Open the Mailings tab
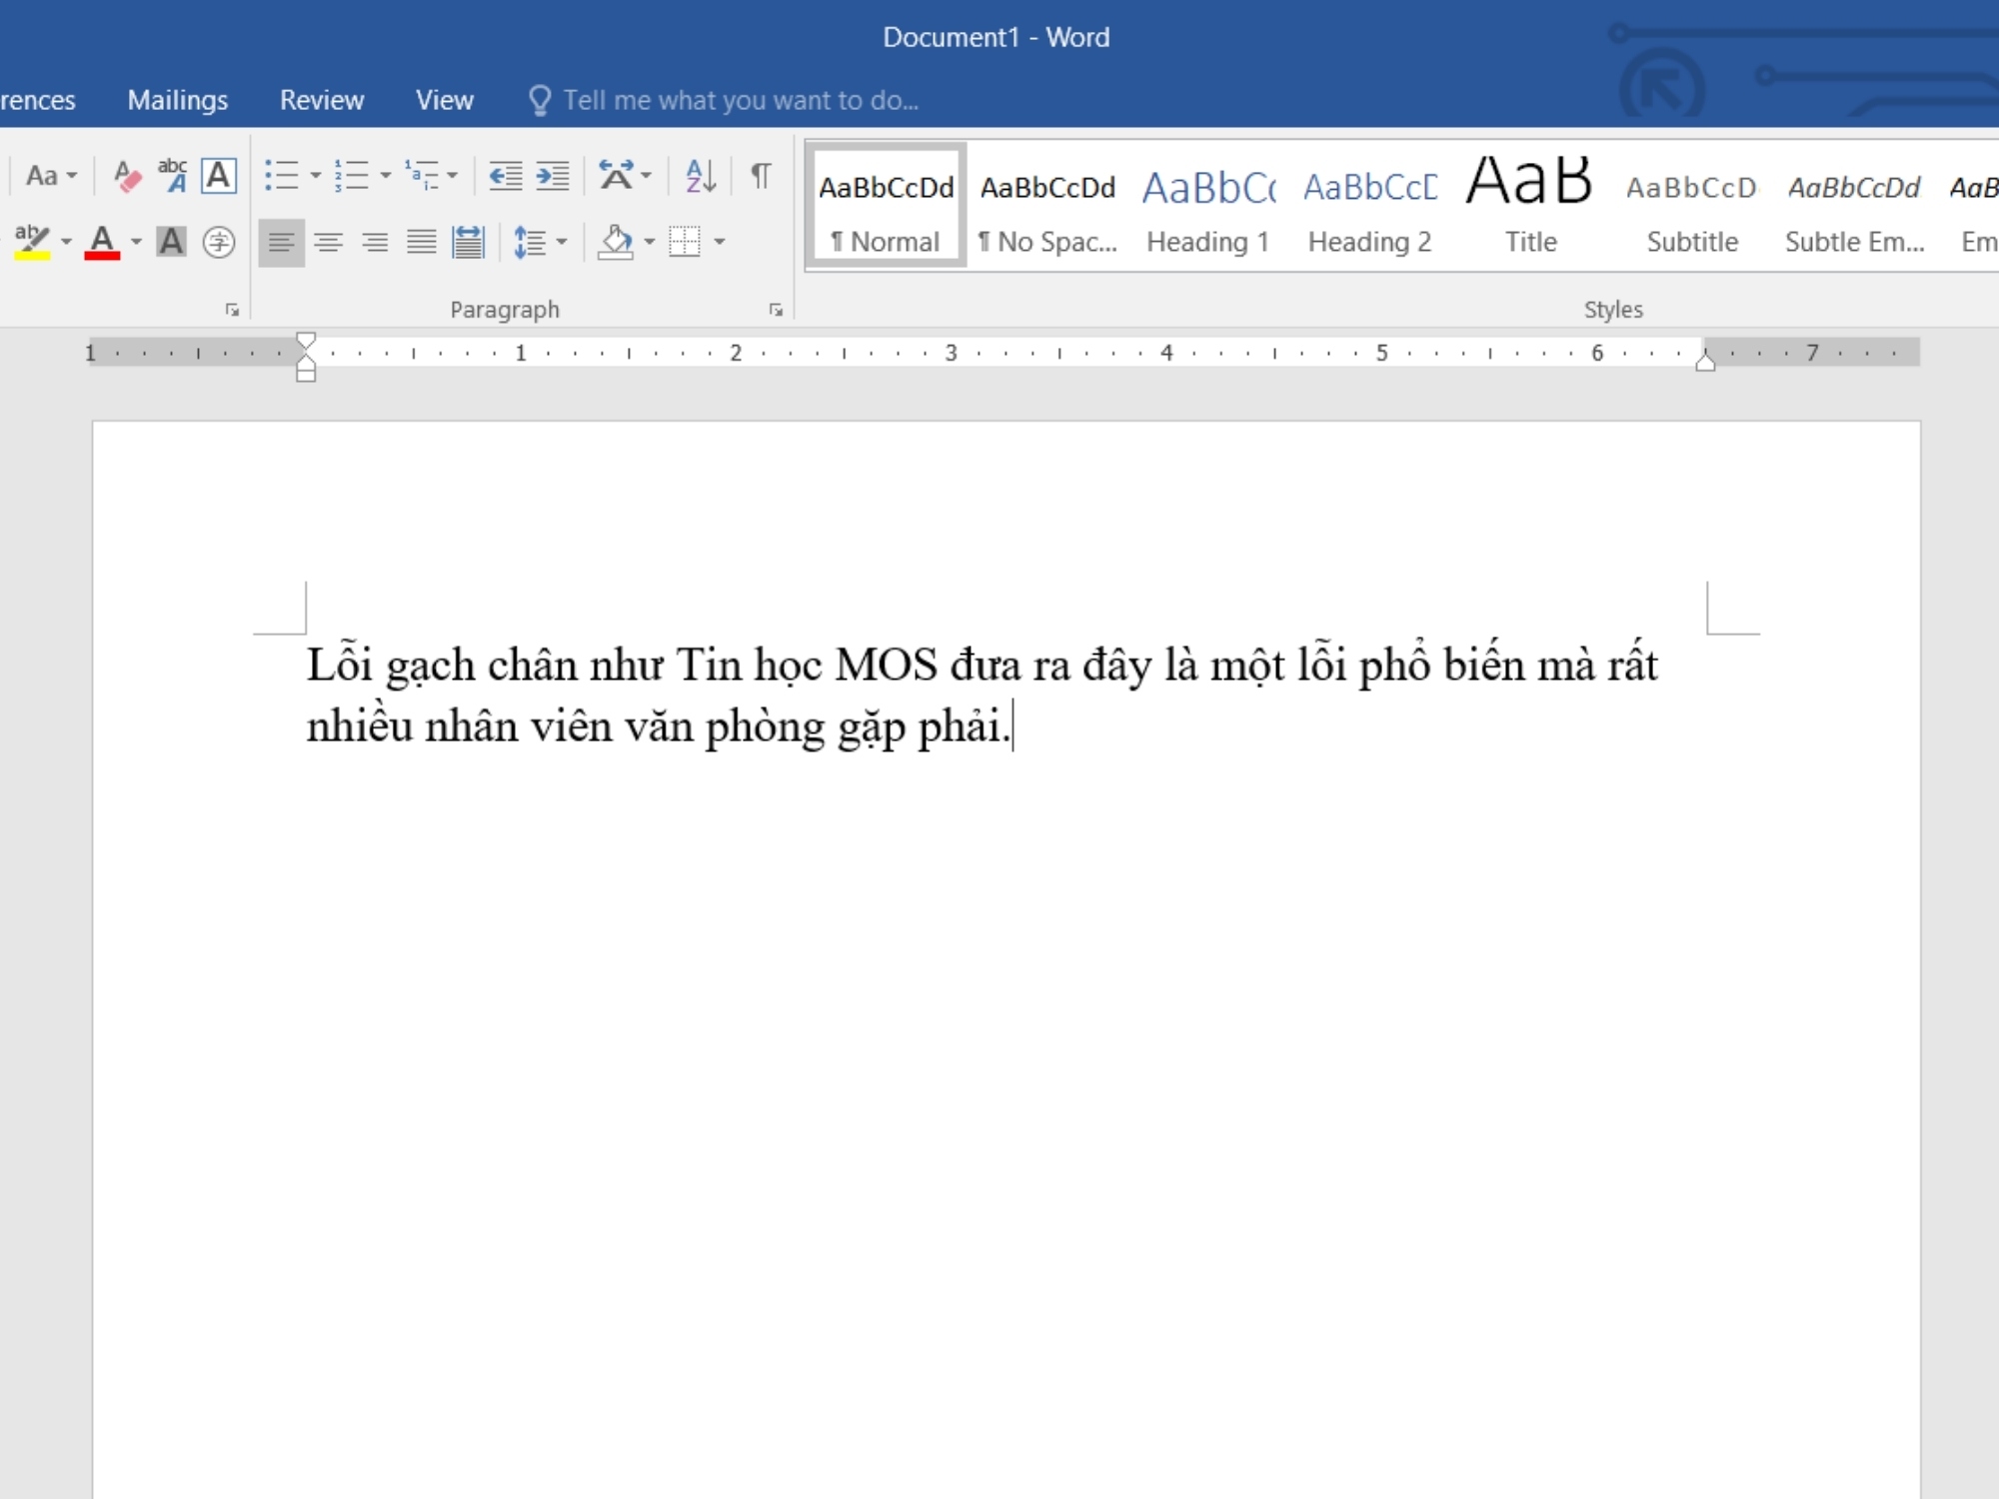 pyautogui.click(x=178, y=100)
